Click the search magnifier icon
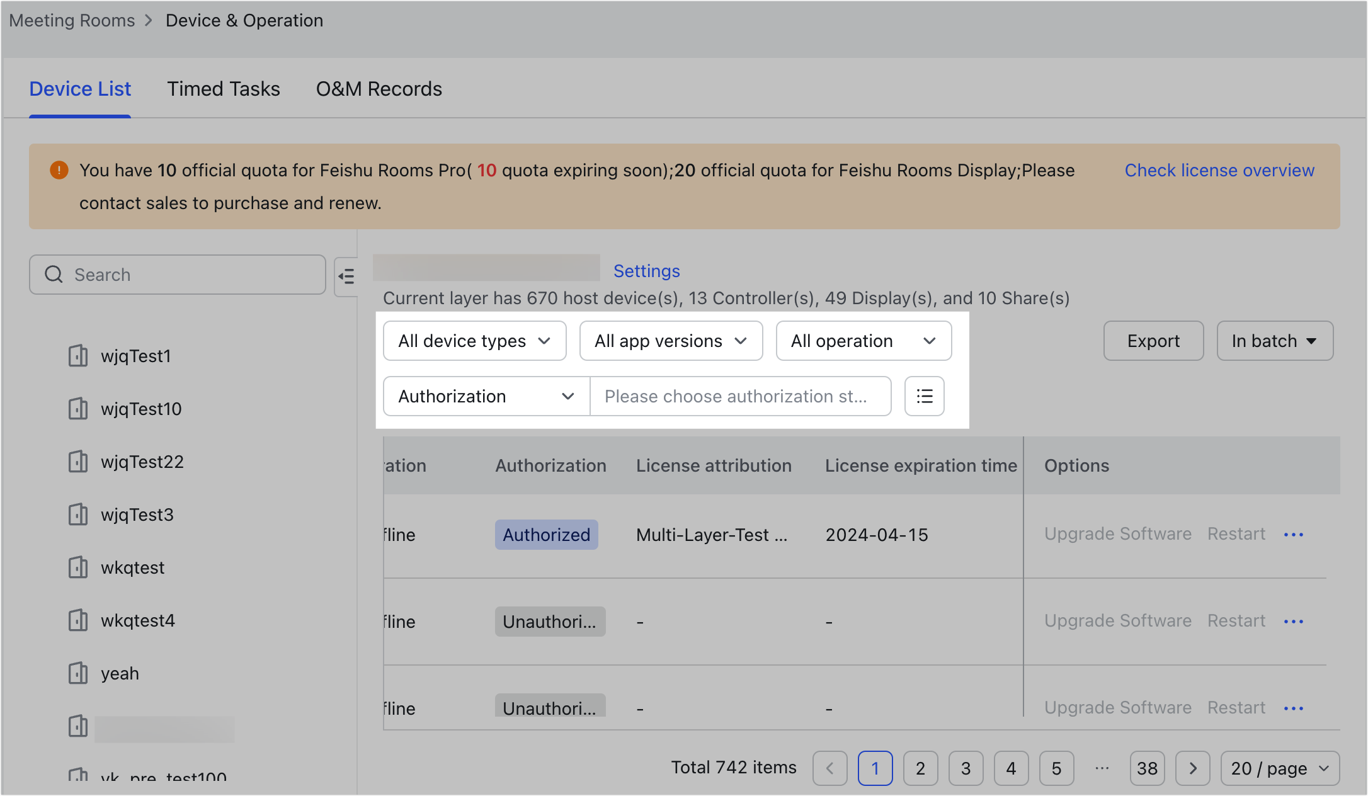 pos(53,275)
